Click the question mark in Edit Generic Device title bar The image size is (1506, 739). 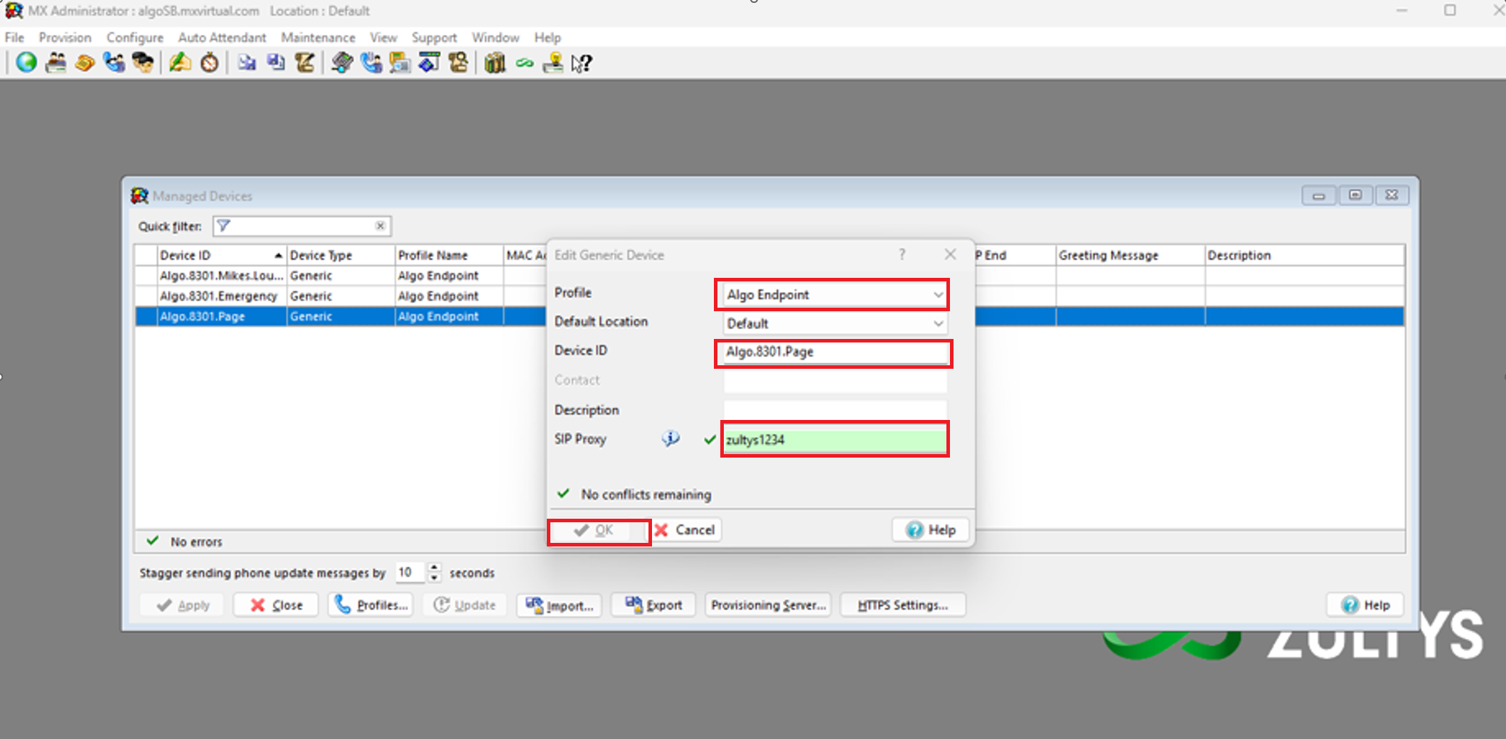click(x=902, y=254)
